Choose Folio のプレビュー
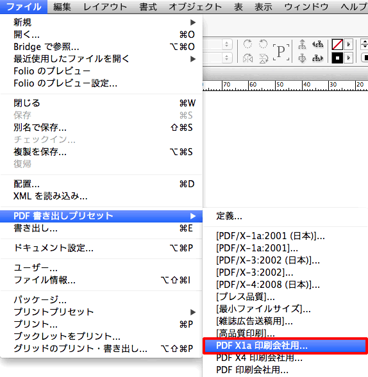 101,71
